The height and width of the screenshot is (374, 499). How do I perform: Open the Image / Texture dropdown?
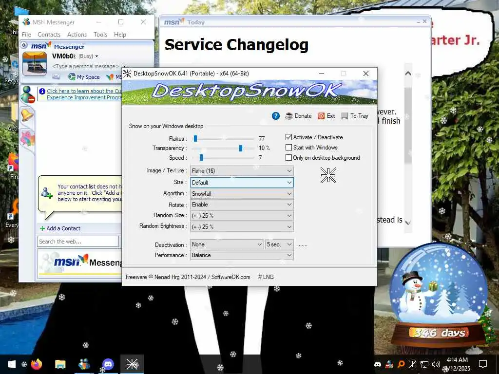[x=242, y=171]
